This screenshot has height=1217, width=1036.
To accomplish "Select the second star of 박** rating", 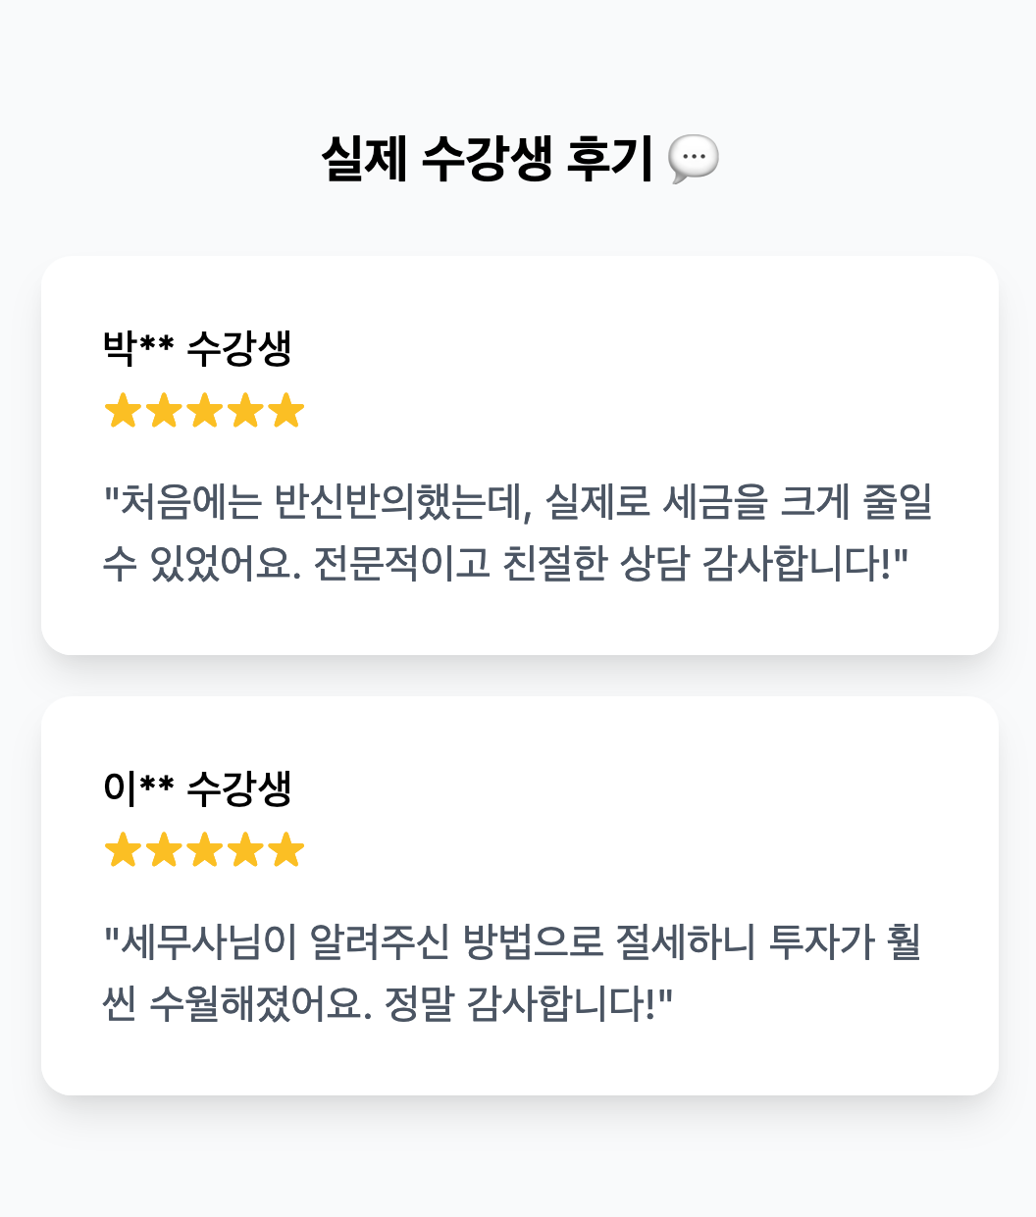I will (164, 411).
